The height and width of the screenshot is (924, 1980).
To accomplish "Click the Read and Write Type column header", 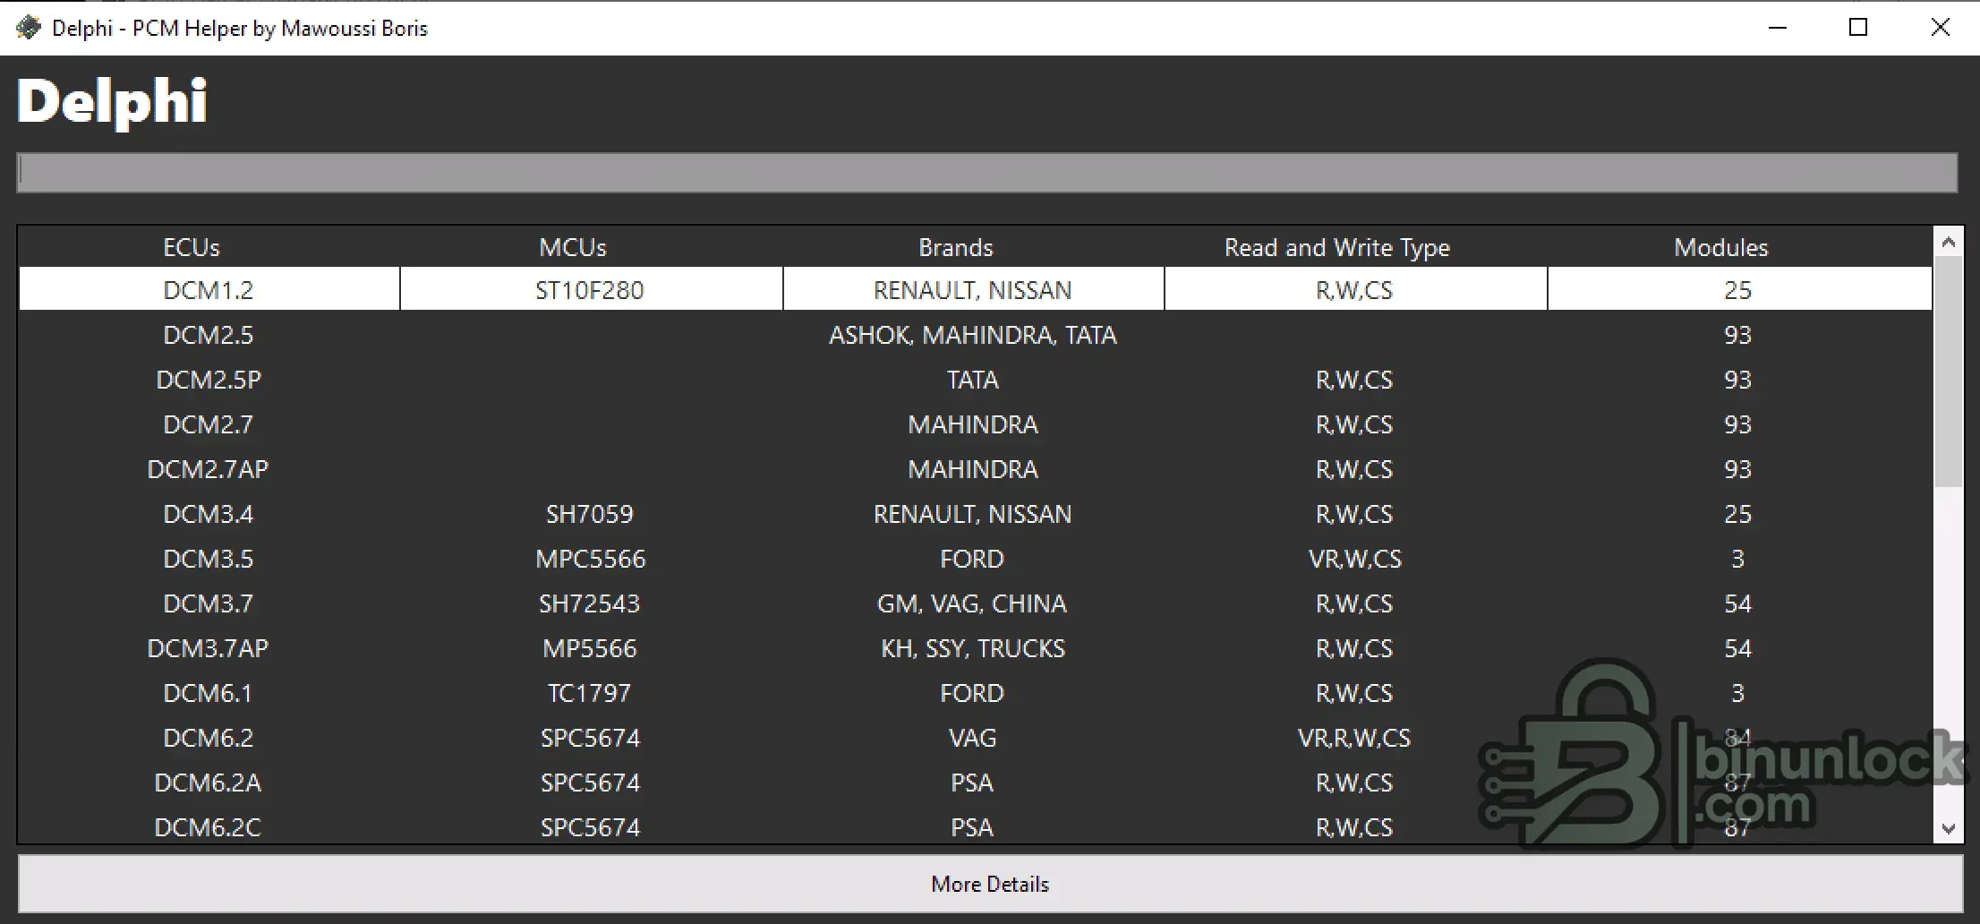I will (1337, 247).
